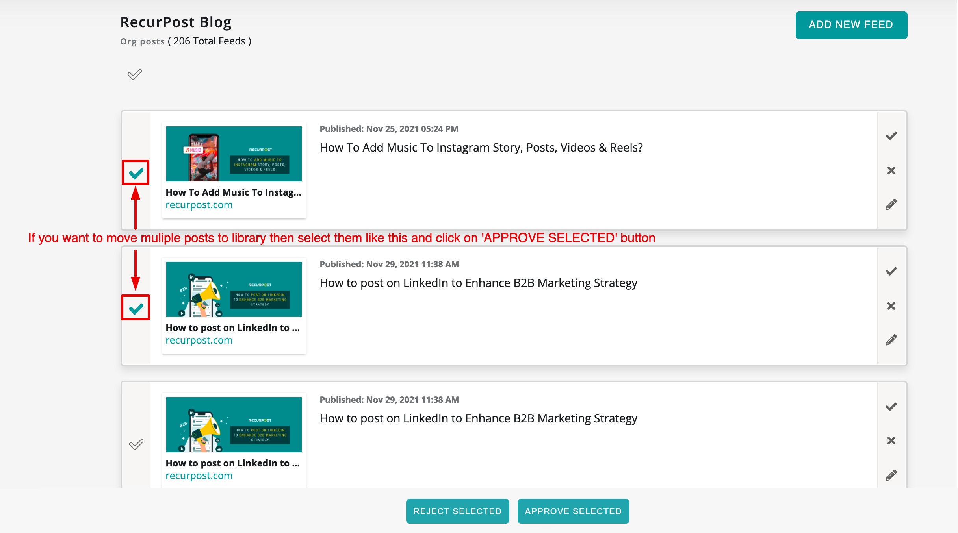Toggle the select-all checkmark below Org posts
Image resolution: width=958 pixels, height=533 pixels.
(x=135, y=74)
